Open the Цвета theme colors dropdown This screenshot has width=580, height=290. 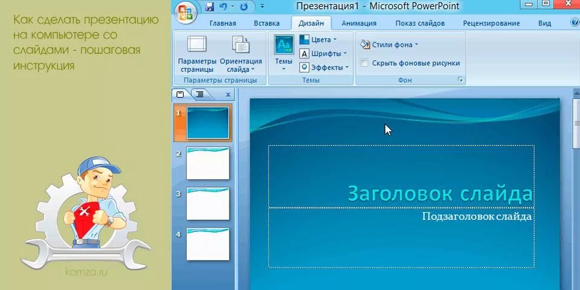pyautogui.click(x=318, y=39)
